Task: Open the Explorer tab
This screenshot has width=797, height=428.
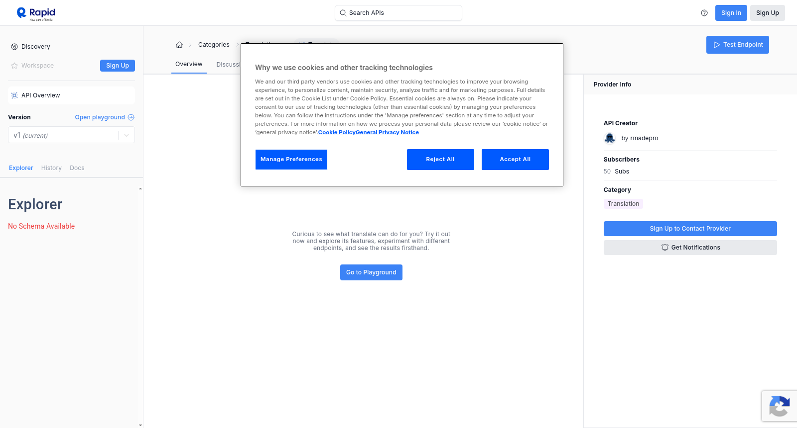Action: pos(21,168)
